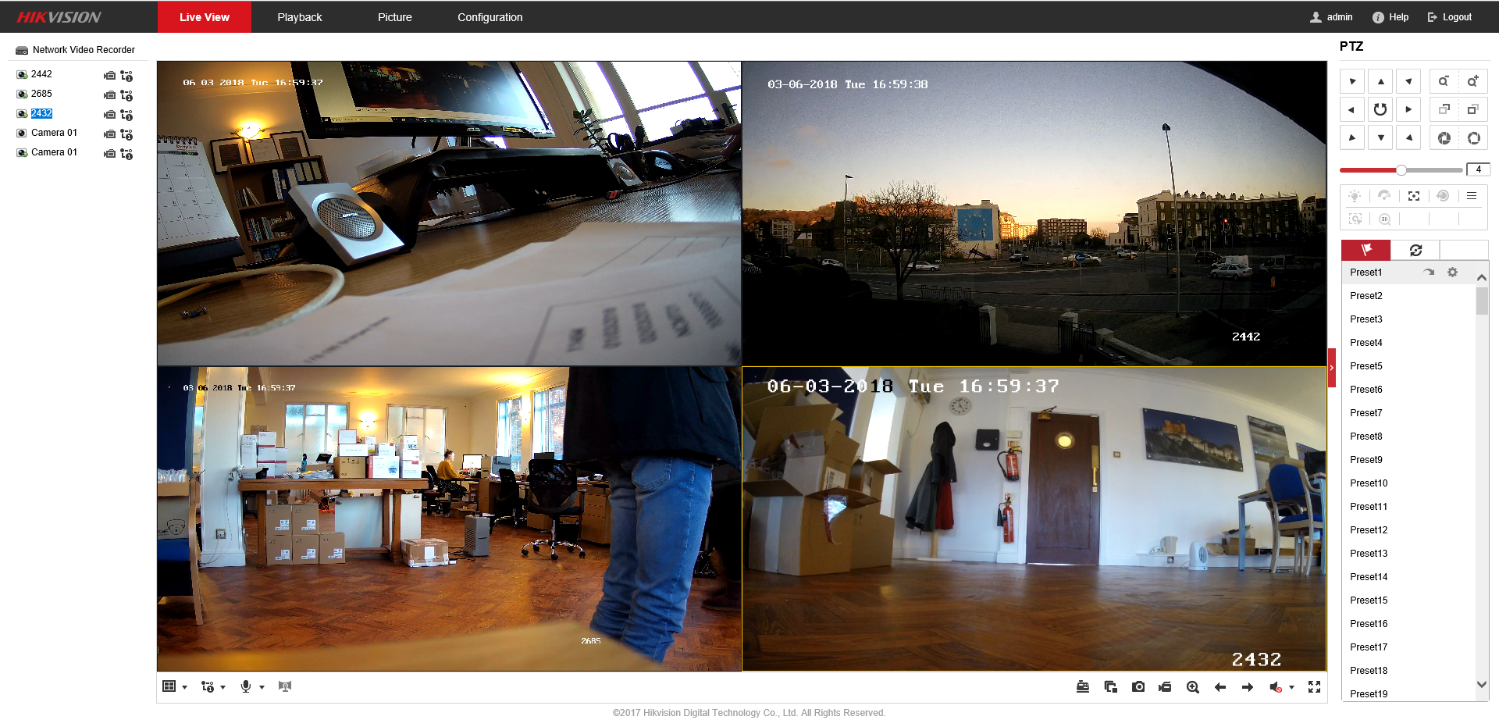Toggle recording for camera 2685
This screenshot has height=727, width=1499.
click(126, 95)
